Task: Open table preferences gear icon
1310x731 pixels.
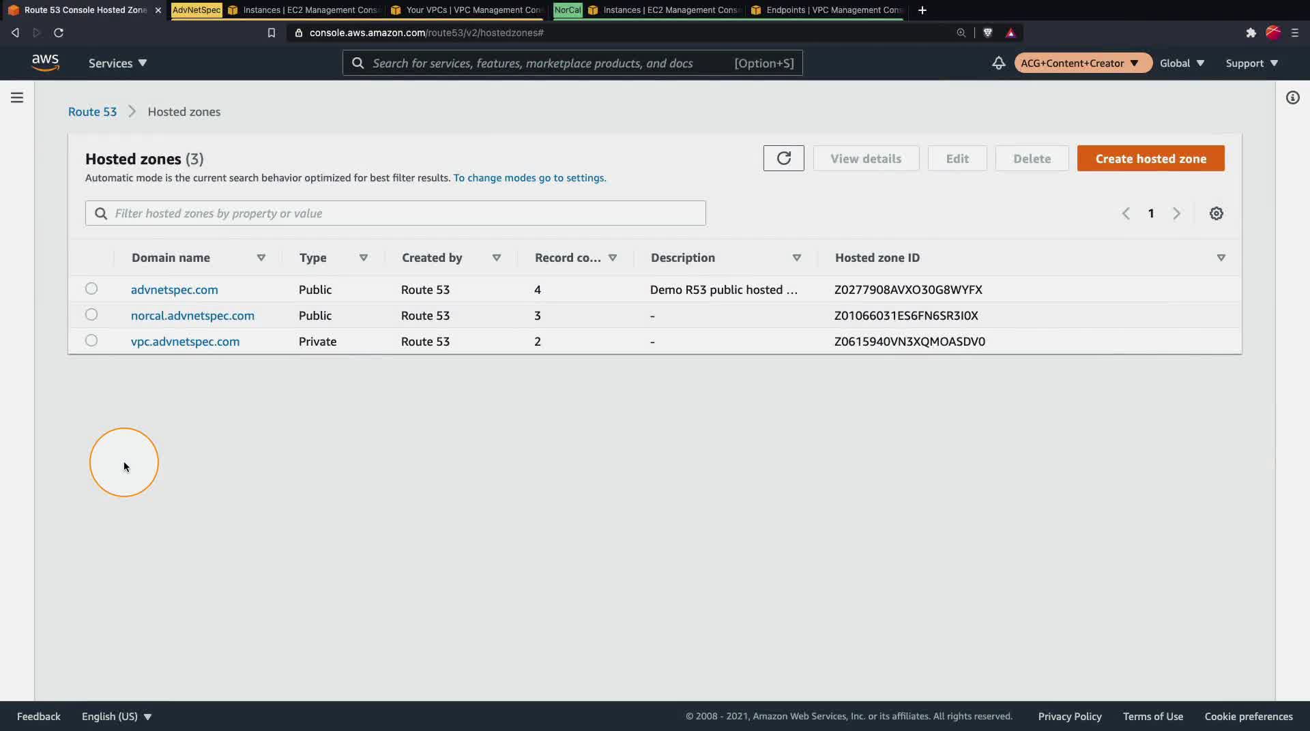Action: [x=1216, y=213]
